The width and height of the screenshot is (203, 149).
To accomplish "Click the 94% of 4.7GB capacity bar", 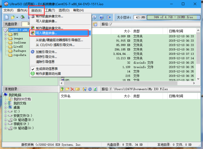I will tap(173, 17).
